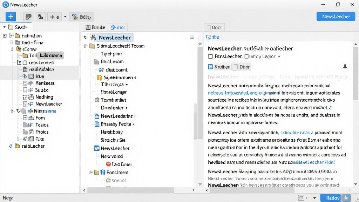Click the Reday button in the status bar
This screenshot has height=202, width=359.
[331, 198]
